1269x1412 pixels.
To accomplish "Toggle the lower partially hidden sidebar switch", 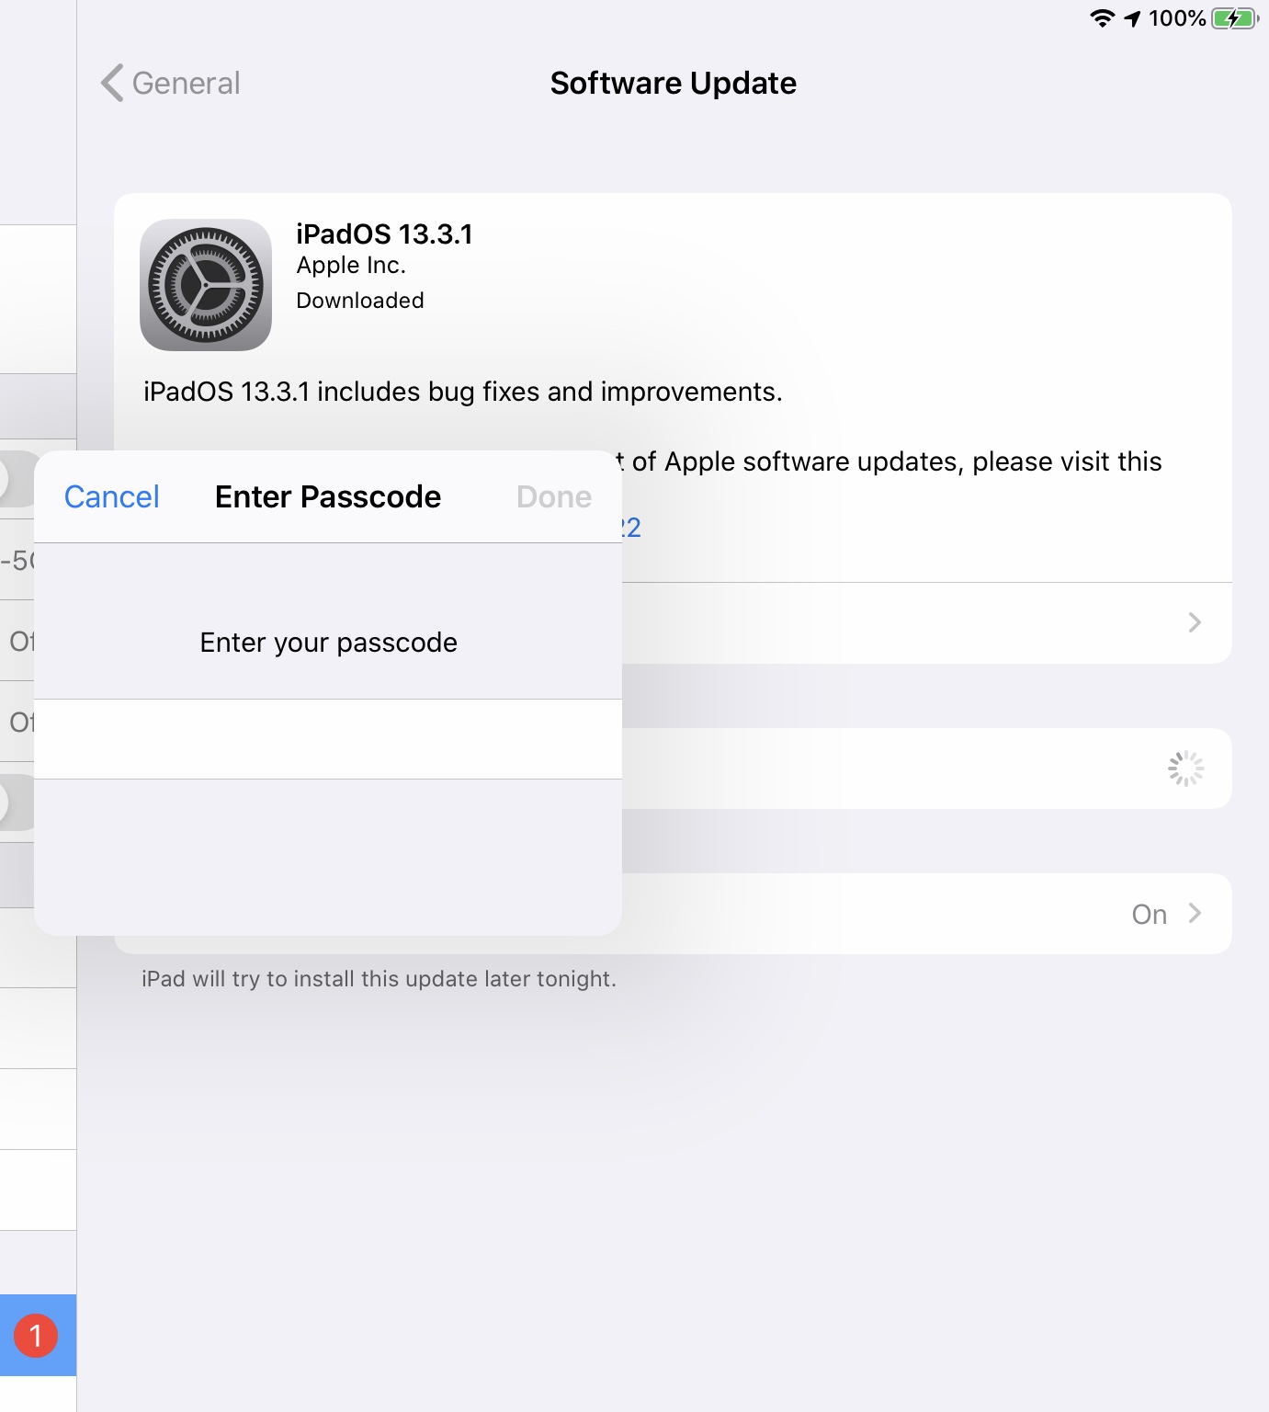I will pyautogui.click(x=17, y=803).
